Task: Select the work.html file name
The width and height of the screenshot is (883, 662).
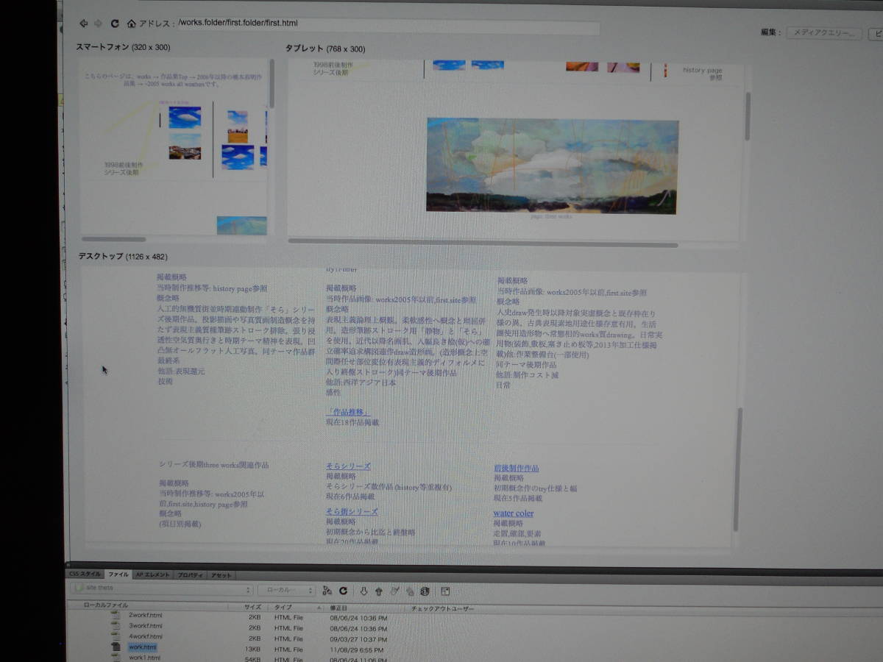Action: [x=143, y=647]
